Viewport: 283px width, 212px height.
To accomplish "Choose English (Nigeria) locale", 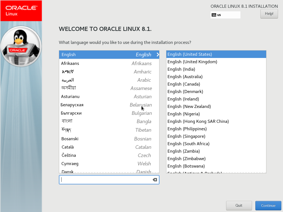I will tap(216, 114).
